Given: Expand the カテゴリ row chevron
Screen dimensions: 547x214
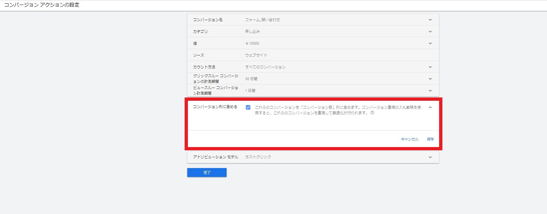Looking at the screenshot, I should (430, 32).
